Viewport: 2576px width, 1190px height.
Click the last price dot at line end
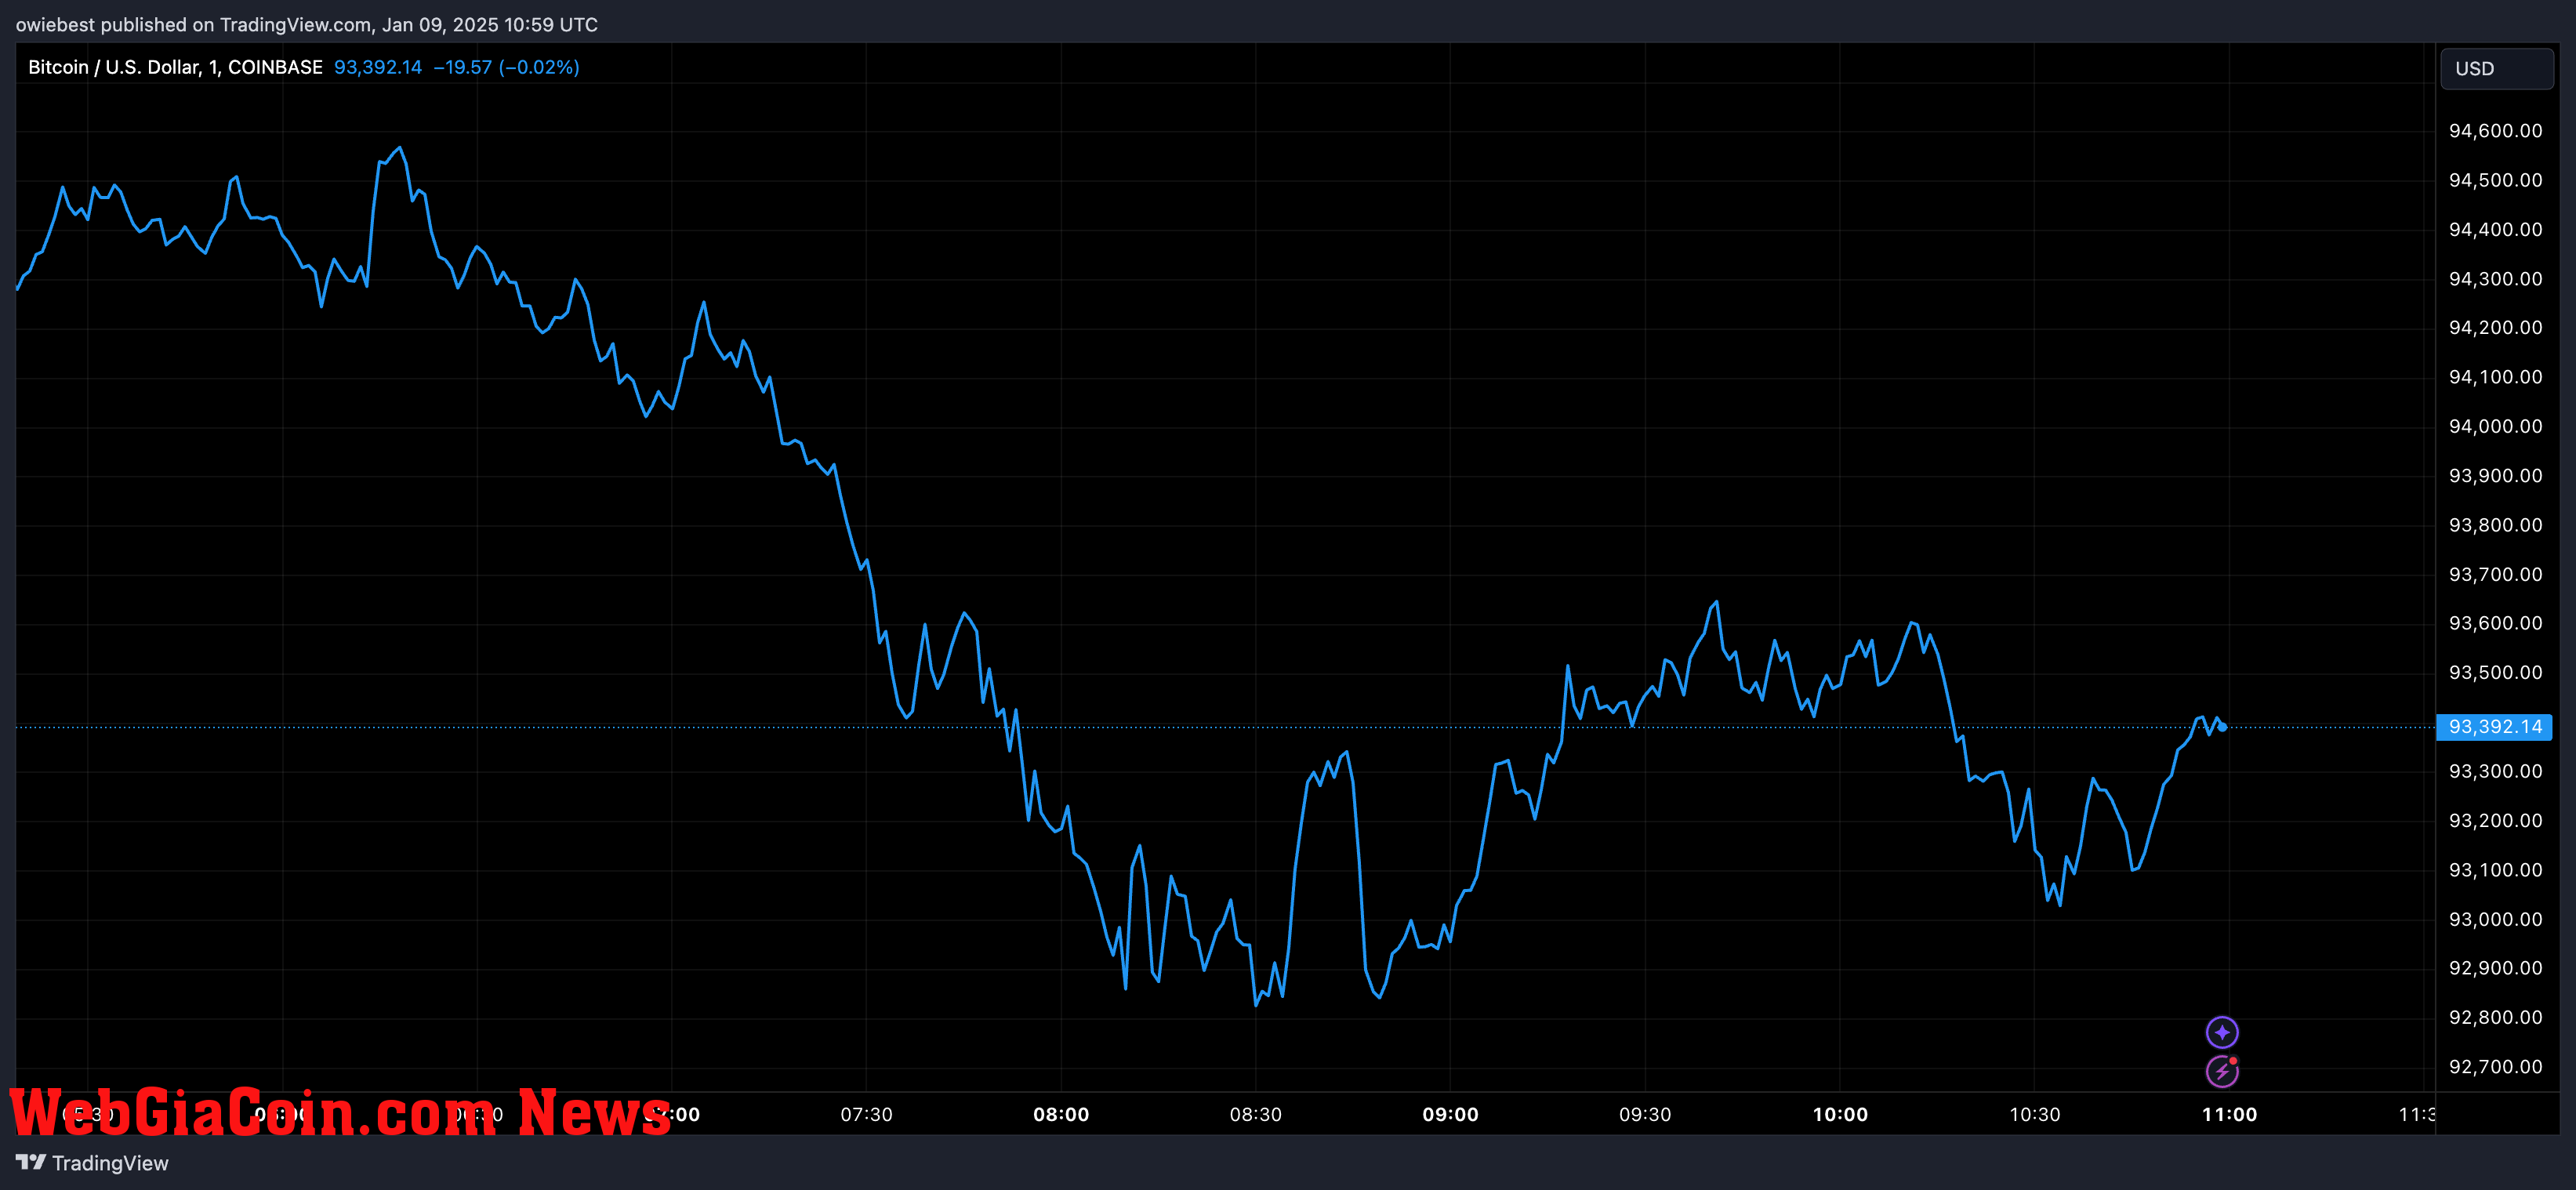coord(2222,727)
